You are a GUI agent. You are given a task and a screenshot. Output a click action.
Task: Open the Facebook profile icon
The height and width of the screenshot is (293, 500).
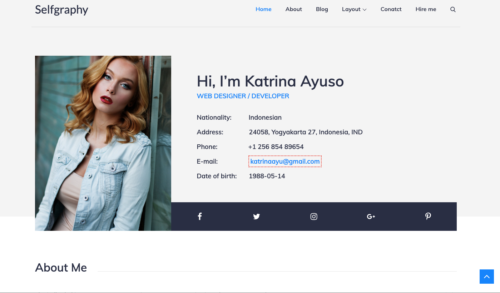(200, 217)
